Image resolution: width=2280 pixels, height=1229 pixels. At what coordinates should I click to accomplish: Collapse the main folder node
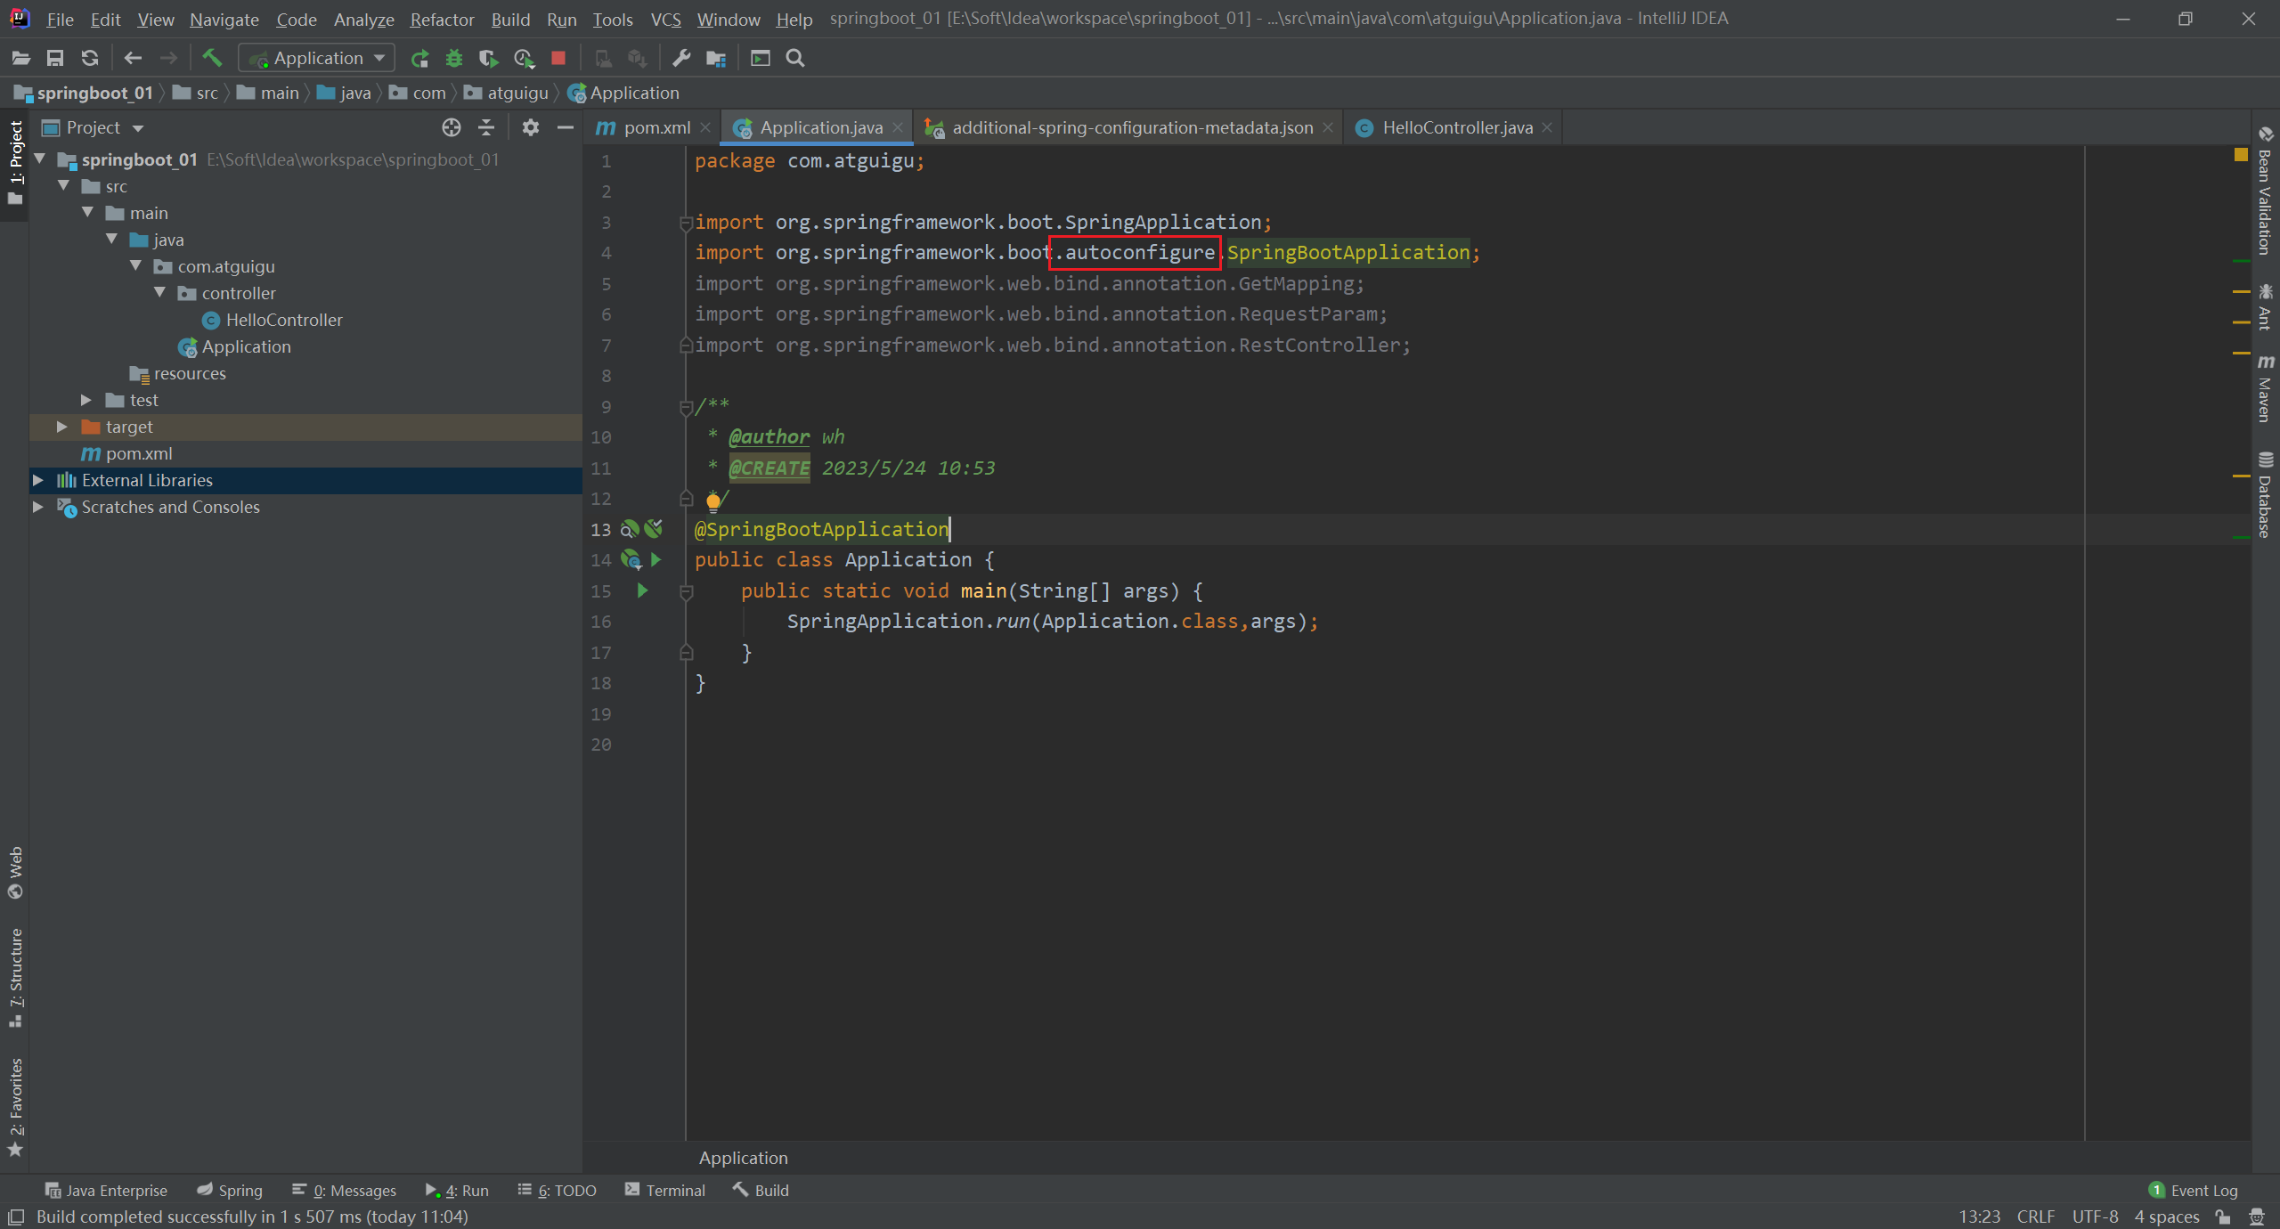tap(88, 212)
